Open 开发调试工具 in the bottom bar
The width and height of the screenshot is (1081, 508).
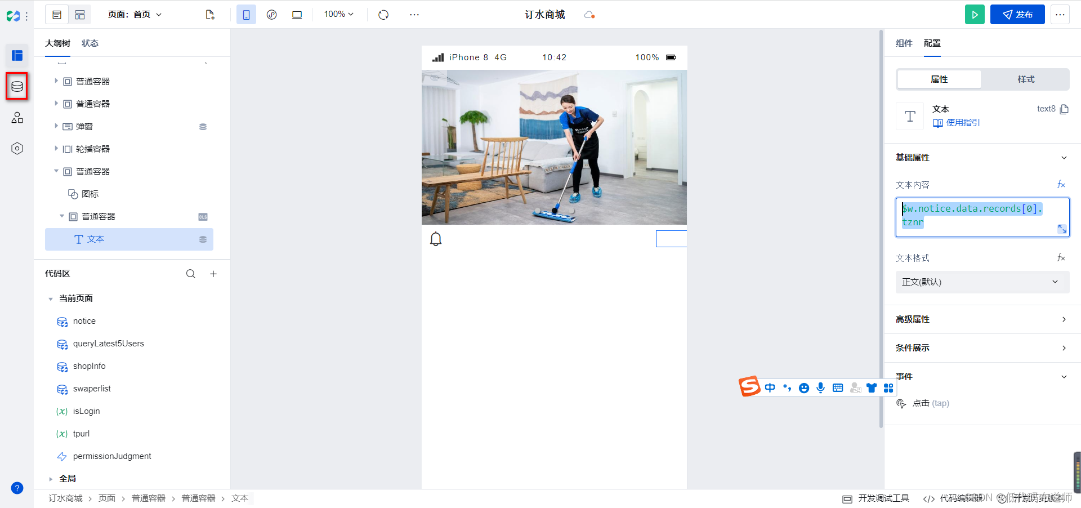(x=876, y=498)
